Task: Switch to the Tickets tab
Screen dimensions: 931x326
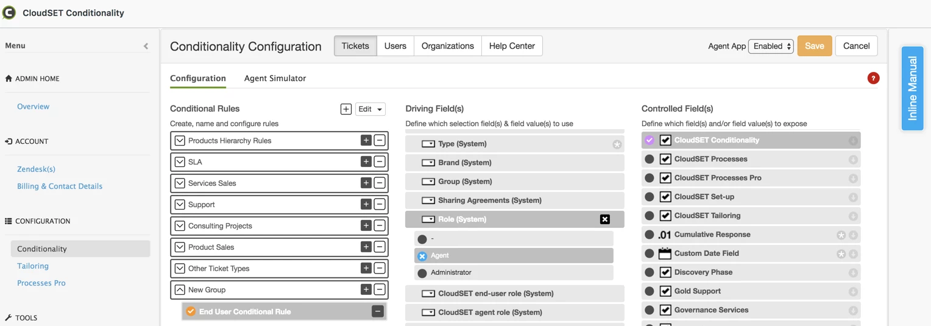Action: pos(355,46)
